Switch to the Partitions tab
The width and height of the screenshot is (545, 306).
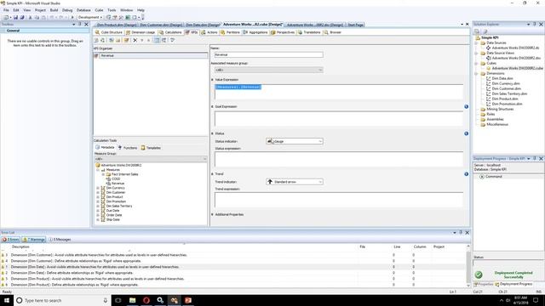click(230, 32)
